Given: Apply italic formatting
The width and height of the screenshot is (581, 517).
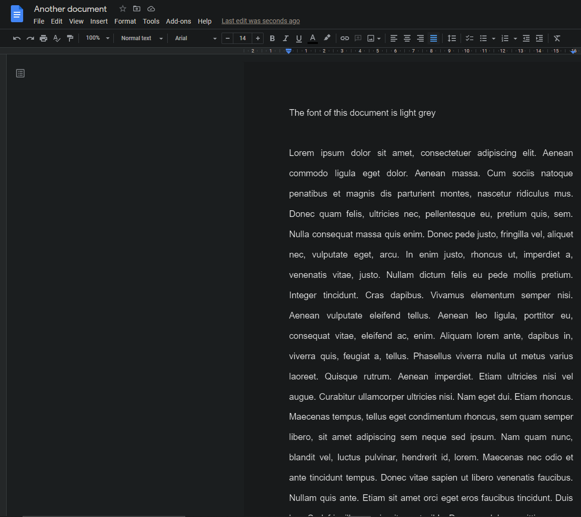Looking at the screenshot, I should point(285,38).
